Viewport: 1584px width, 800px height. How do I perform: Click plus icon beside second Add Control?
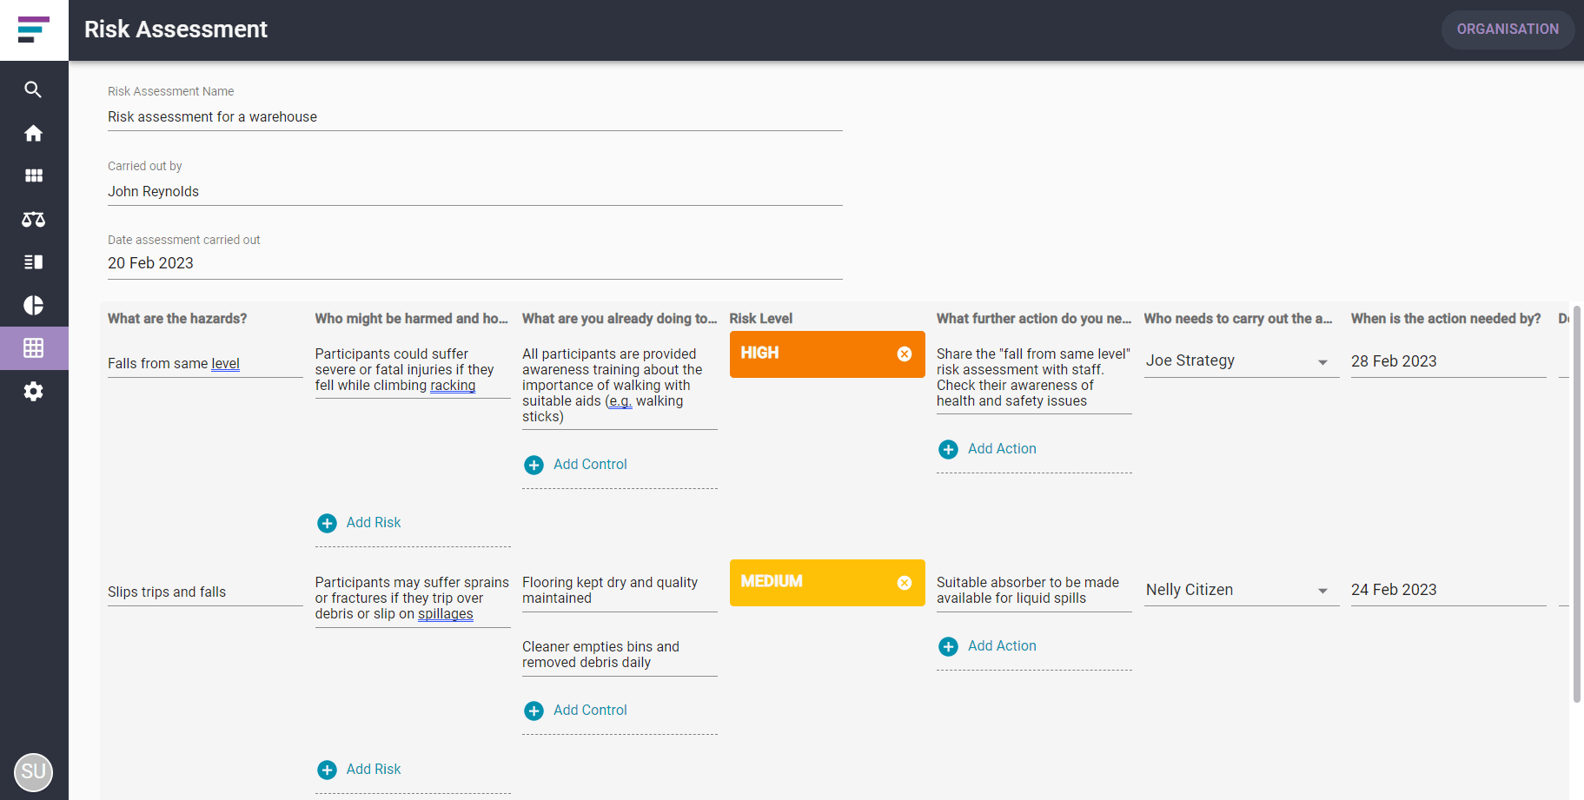534,711
